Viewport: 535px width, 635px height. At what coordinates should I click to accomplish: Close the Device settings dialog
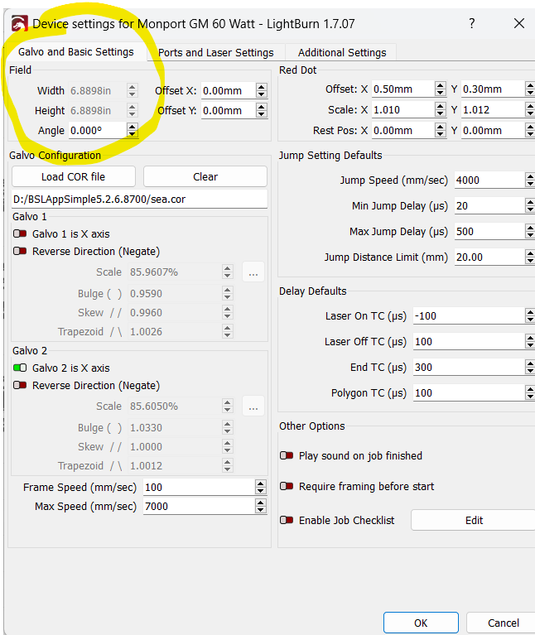point(518,23)
